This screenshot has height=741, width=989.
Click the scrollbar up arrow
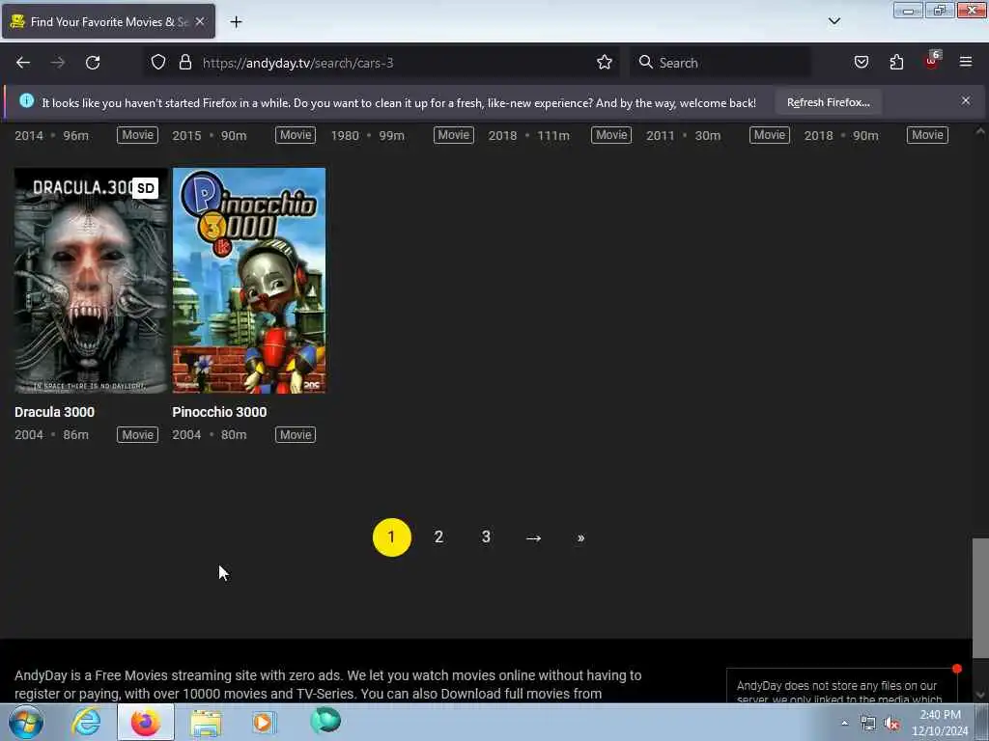tap(980, 131)
